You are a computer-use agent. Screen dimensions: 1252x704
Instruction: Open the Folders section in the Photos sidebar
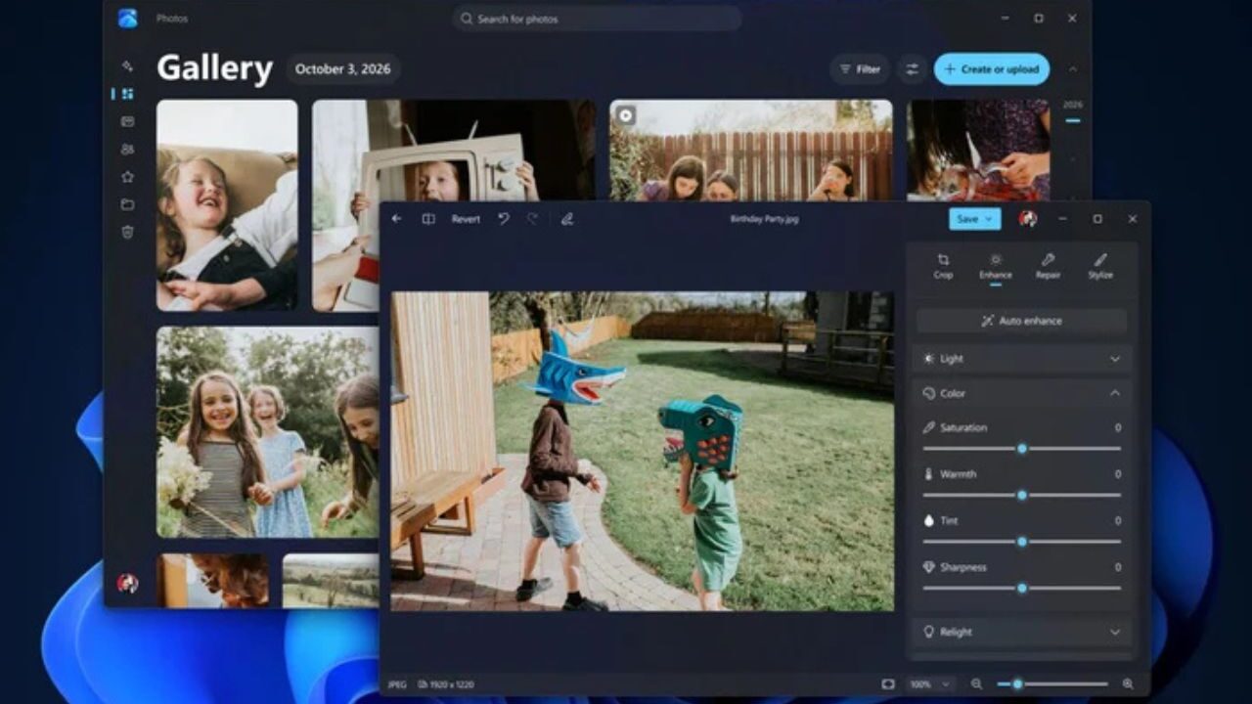(x=127, y=204)
